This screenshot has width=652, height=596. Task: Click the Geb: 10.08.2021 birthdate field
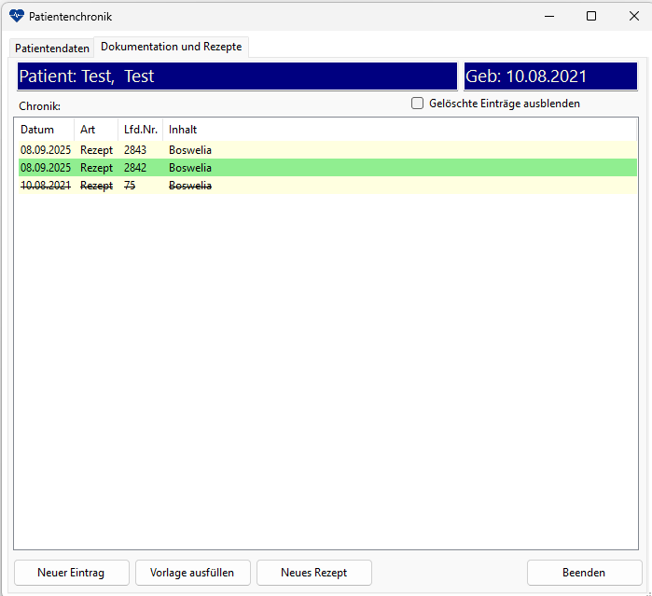[550, 76]
